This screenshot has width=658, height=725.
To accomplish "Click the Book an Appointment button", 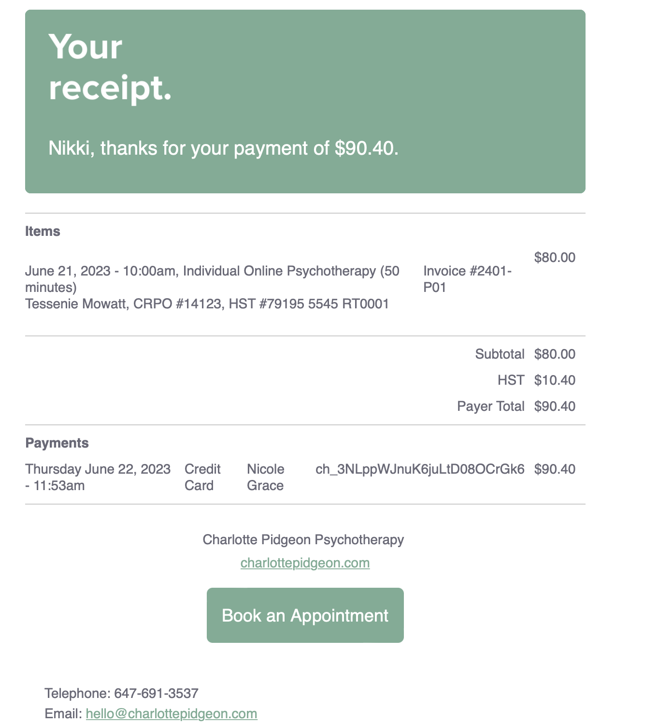I will coord(305,615).
